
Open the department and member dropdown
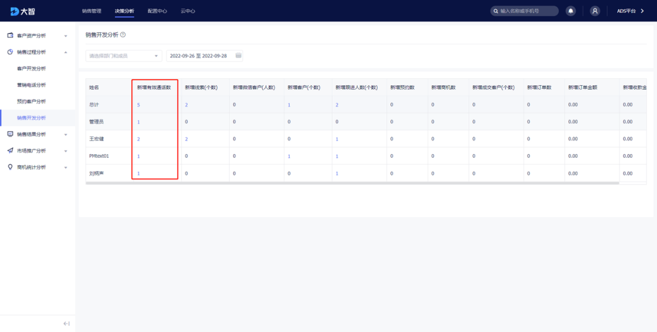(x=123, y=56)
